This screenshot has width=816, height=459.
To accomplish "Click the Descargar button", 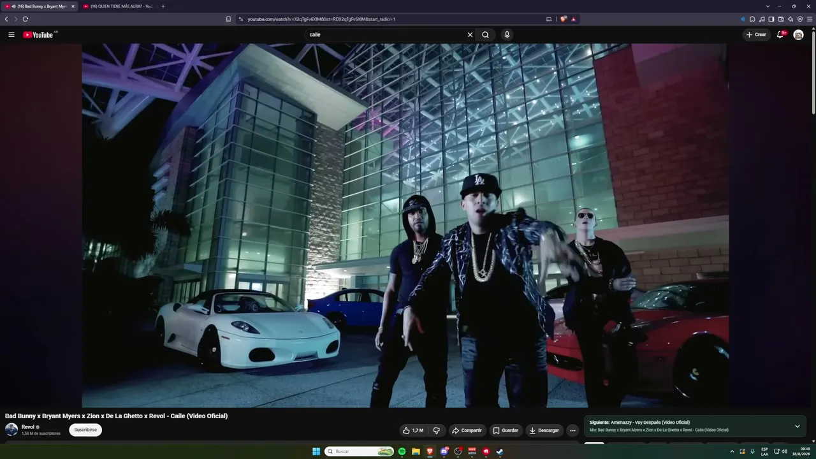I will [x=544, y=430].
